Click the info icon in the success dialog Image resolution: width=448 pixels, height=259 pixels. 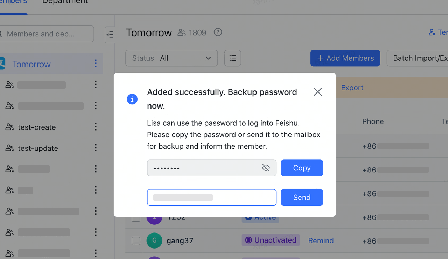132,99
